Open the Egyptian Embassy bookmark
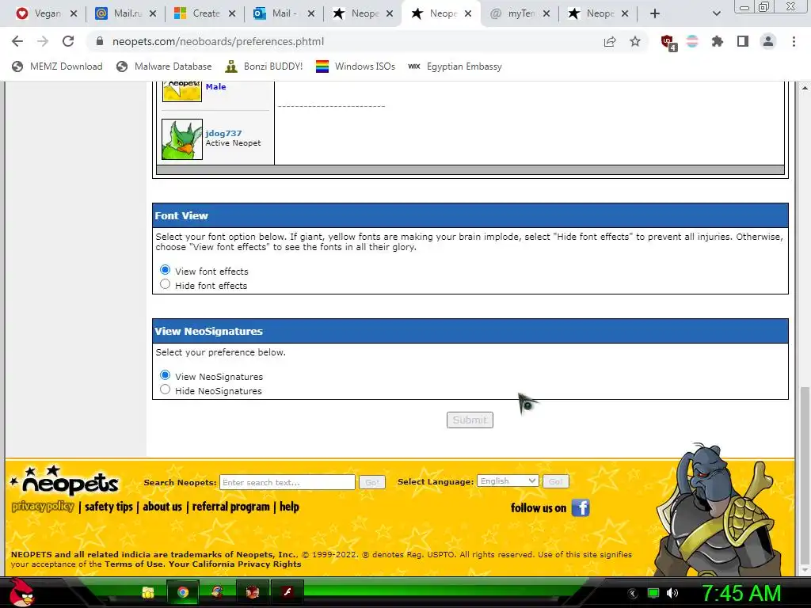Screen dimensions: 811x608 455,66
